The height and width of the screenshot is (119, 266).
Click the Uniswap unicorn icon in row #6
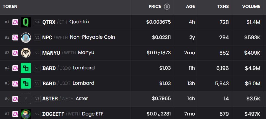tap(15, 99)
